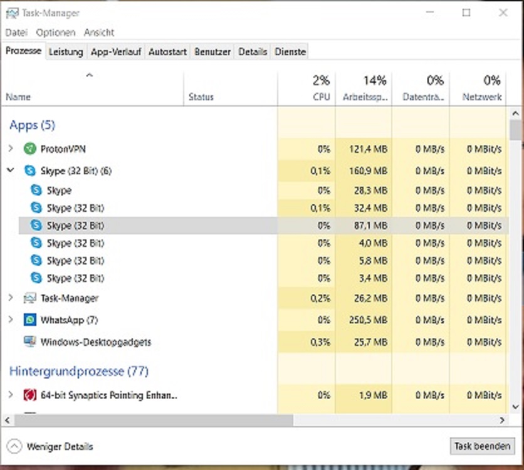Click the Skype (32 Bit) (6) group icon

tap(29, 170)
